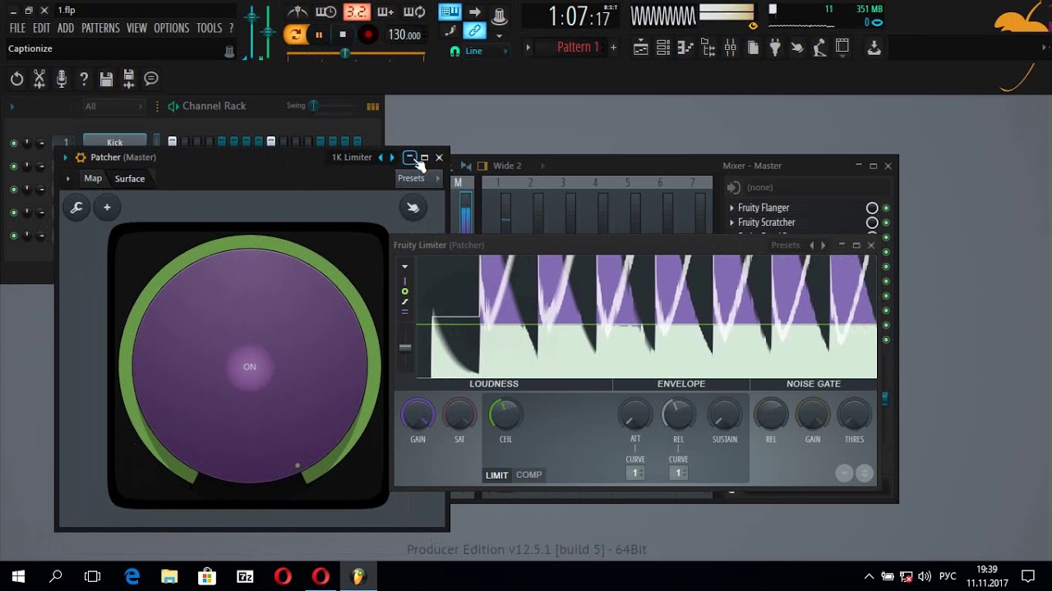
Task: Open the FILE menu
Action: (x=17, y=28)
